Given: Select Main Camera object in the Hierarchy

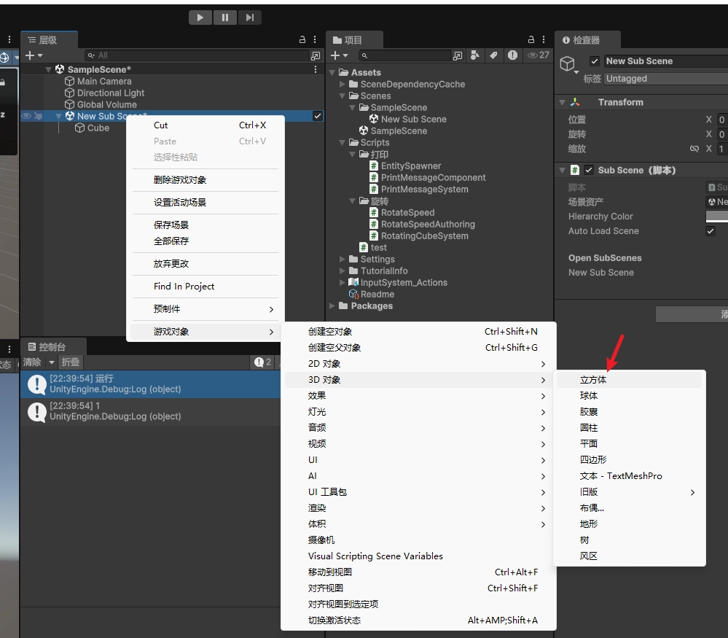Looking at the screenshot, I should 104,82.
